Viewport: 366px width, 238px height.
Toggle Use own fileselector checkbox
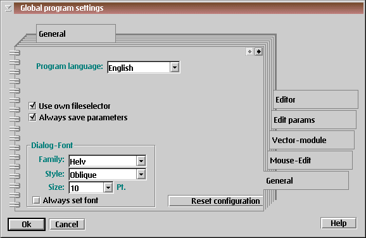[x=32, y=106]
